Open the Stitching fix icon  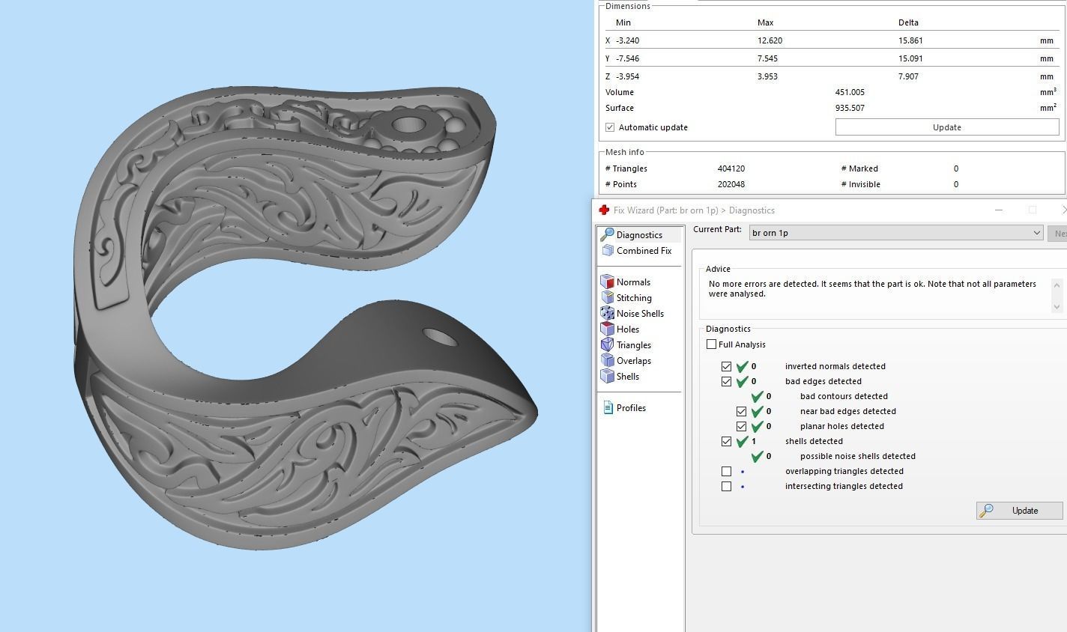(607, 298)
